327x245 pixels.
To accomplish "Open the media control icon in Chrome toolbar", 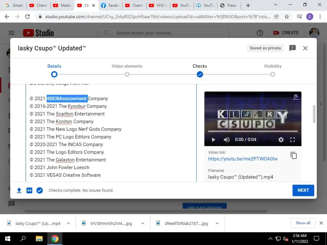I will point(299,17).
